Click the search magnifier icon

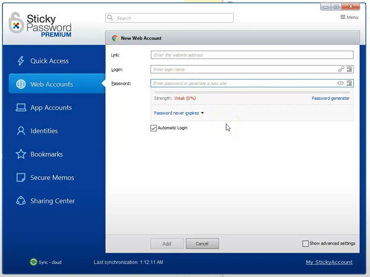click(x=110, y=17)
